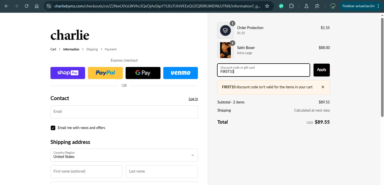Click the charlie store logo
Image resolution: width=384 pixels, height=185 pixels.
pos(70,35)
